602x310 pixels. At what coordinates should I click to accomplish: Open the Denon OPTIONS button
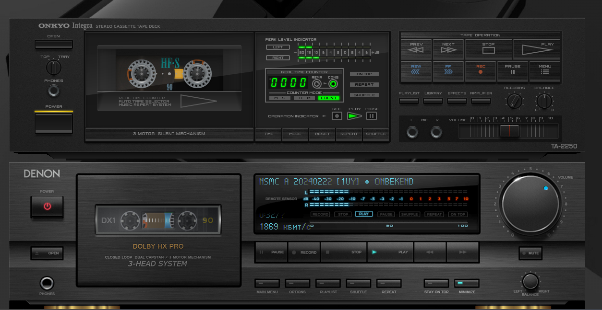(297, 283)
